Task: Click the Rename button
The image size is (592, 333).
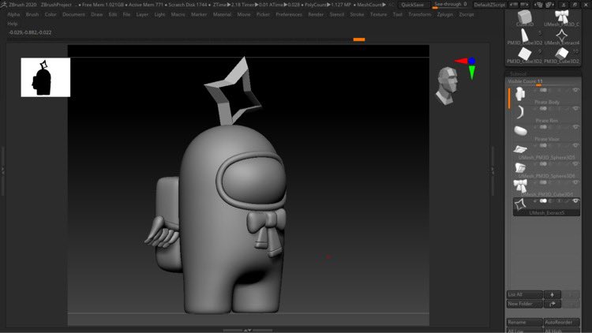Action: (524, 323)
